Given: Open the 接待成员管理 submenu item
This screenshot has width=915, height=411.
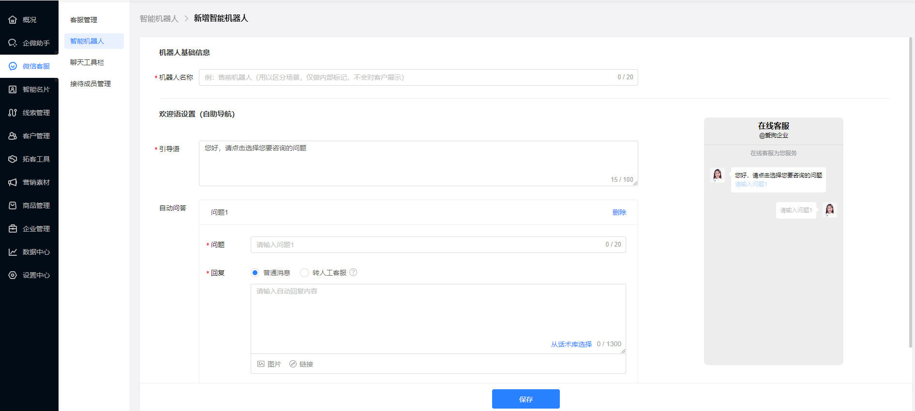Looking at the screenshot, I should coord(90,84).
